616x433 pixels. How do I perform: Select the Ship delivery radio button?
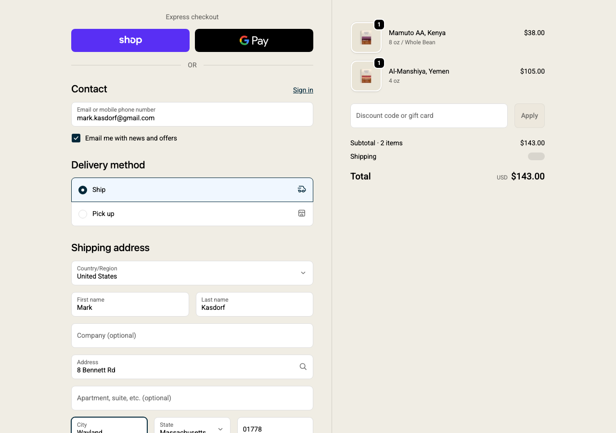click(83, 190)
